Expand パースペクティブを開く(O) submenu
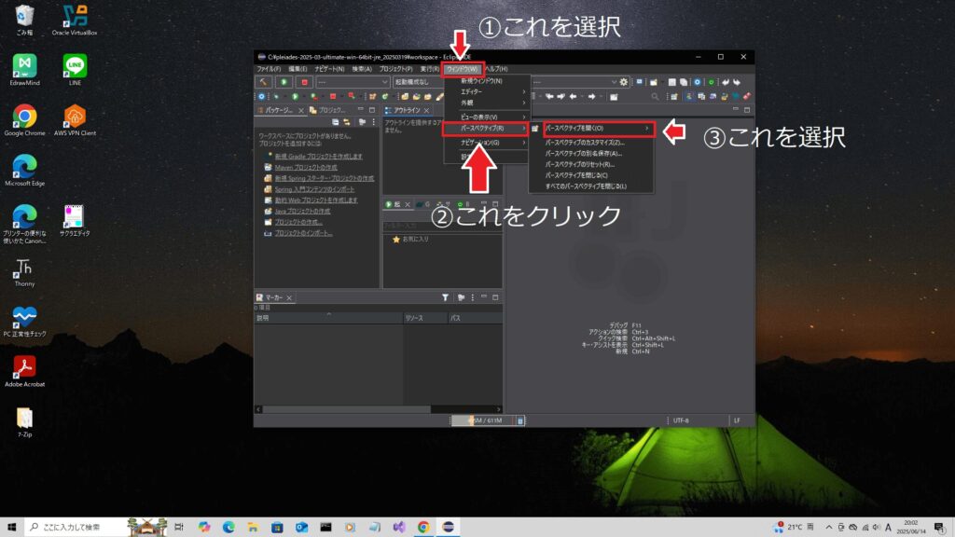Image resolution: width=955 pixels, height=537 pixels. [x=598, y=129]
